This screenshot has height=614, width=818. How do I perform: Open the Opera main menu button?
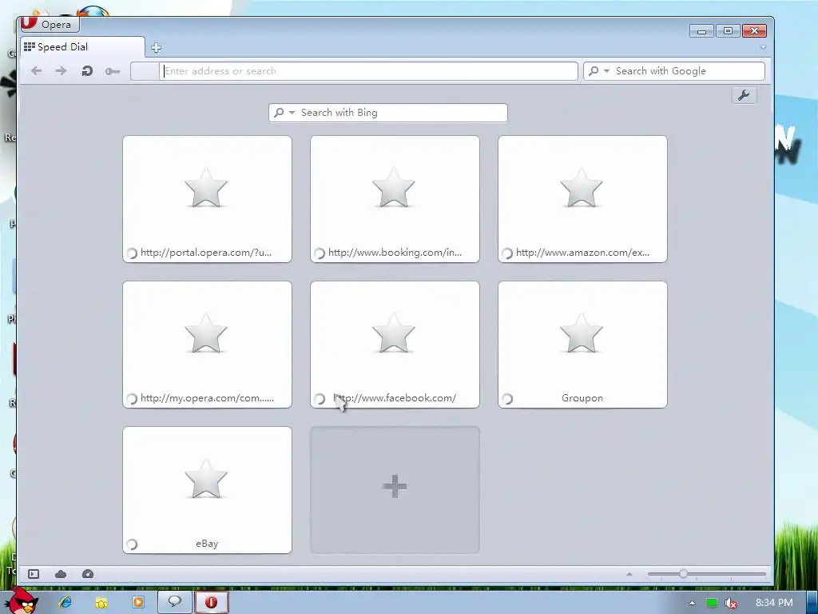50,24
